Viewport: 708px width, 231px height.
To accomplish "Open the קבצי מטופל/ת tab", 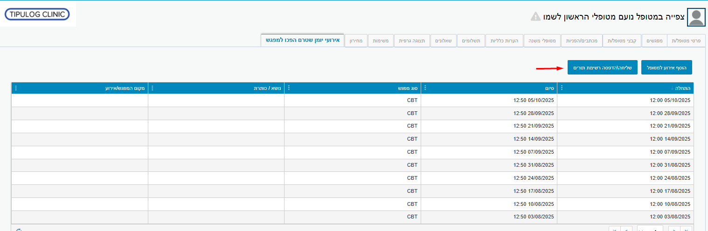I will pos(622,41).
